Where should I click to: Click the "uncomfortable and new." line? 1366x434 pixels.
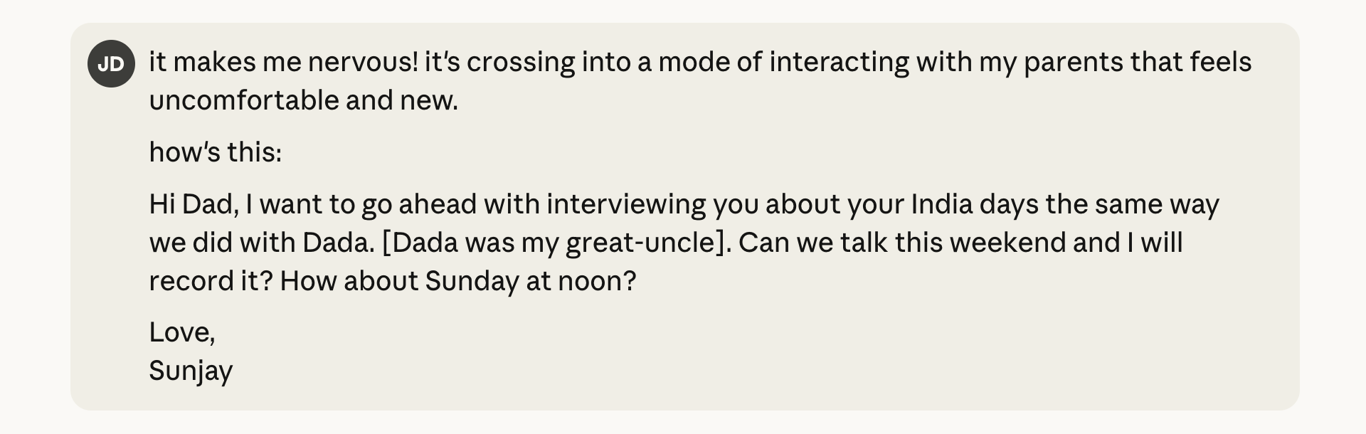pos(303,101)
